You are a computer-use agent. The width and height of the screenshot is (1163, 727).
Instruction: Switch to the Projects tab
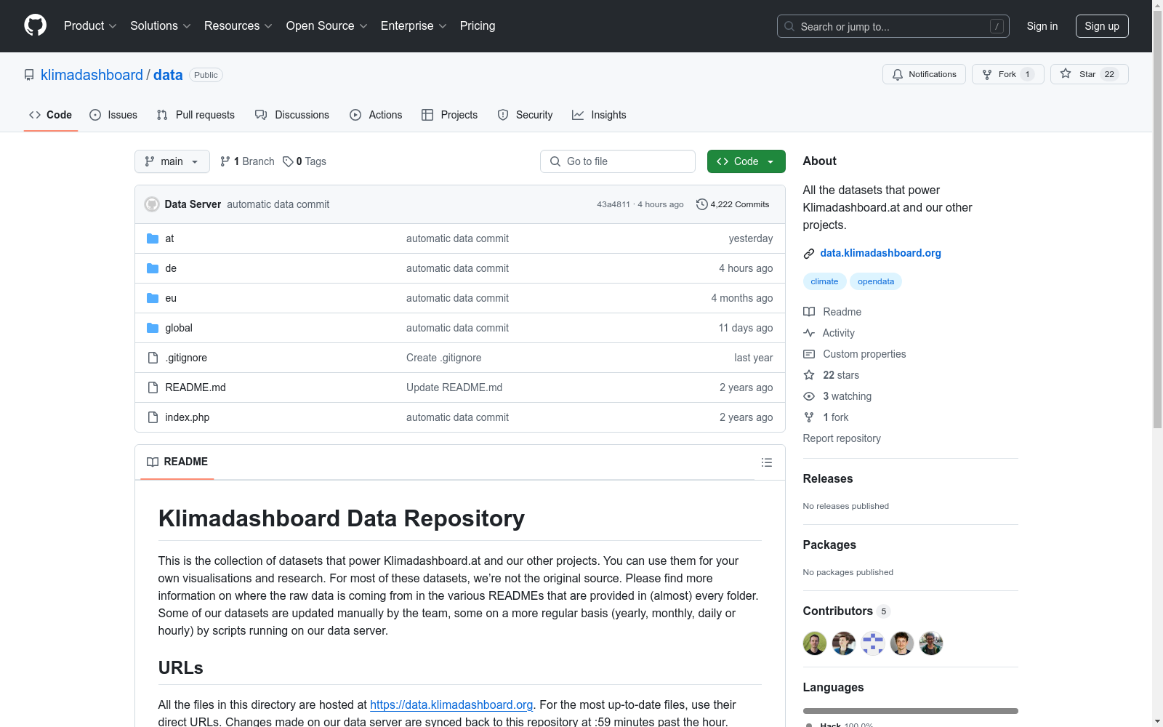pos(450,115)
